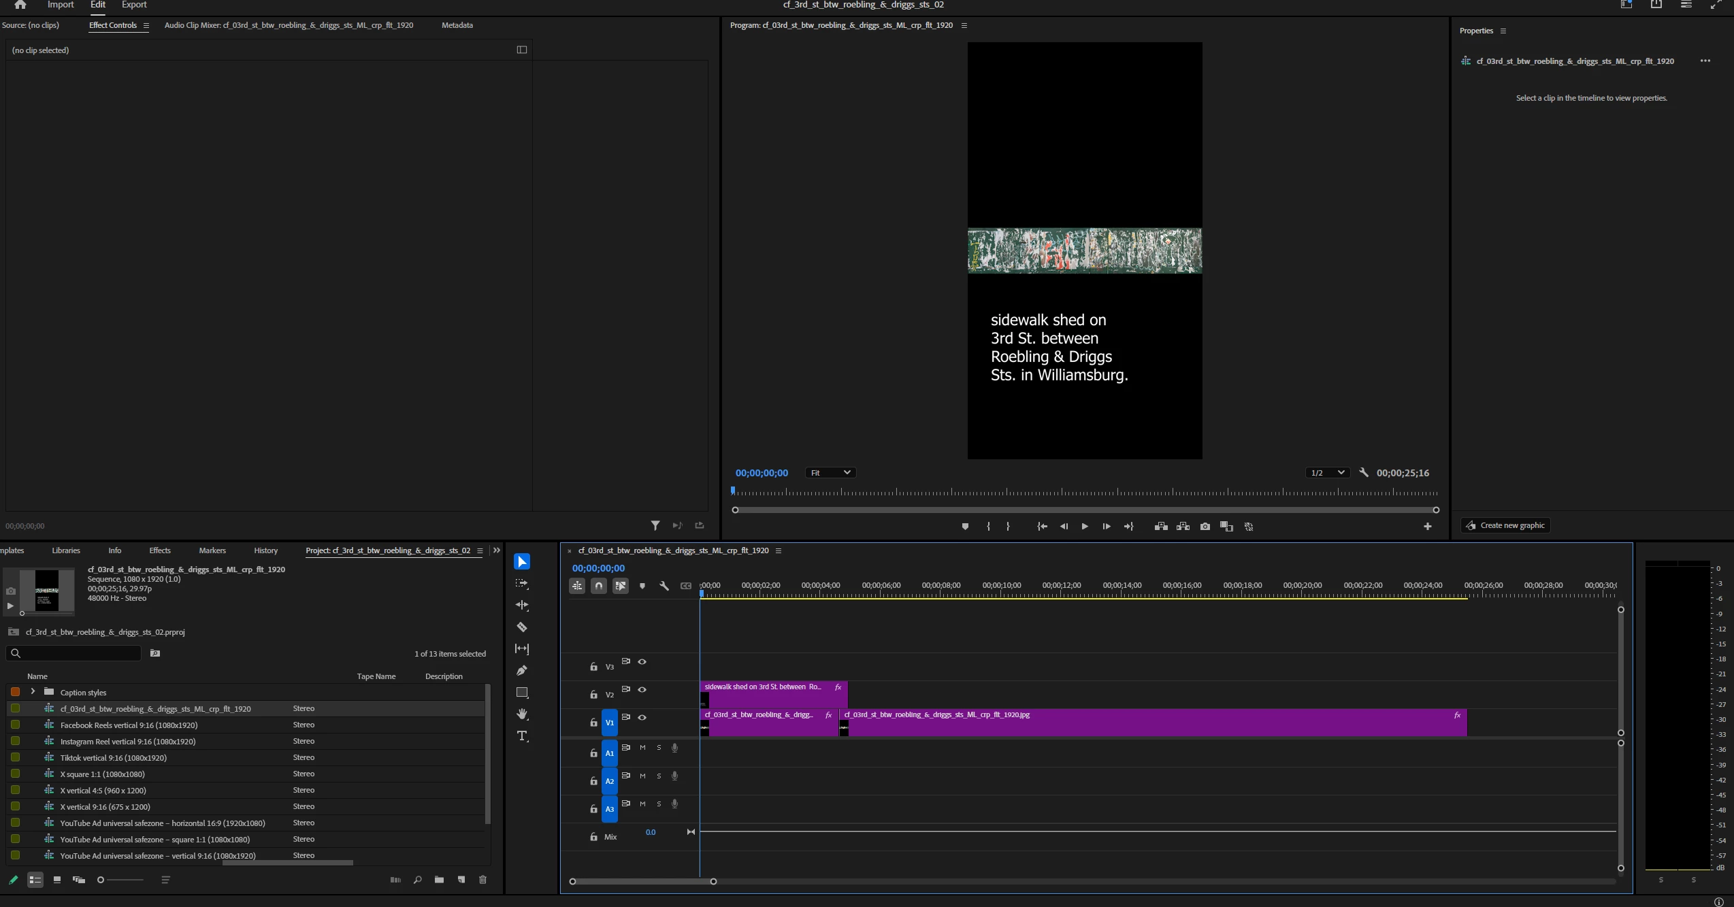
Task: Select the Hand tool
Action: click(x=522, y=714)
